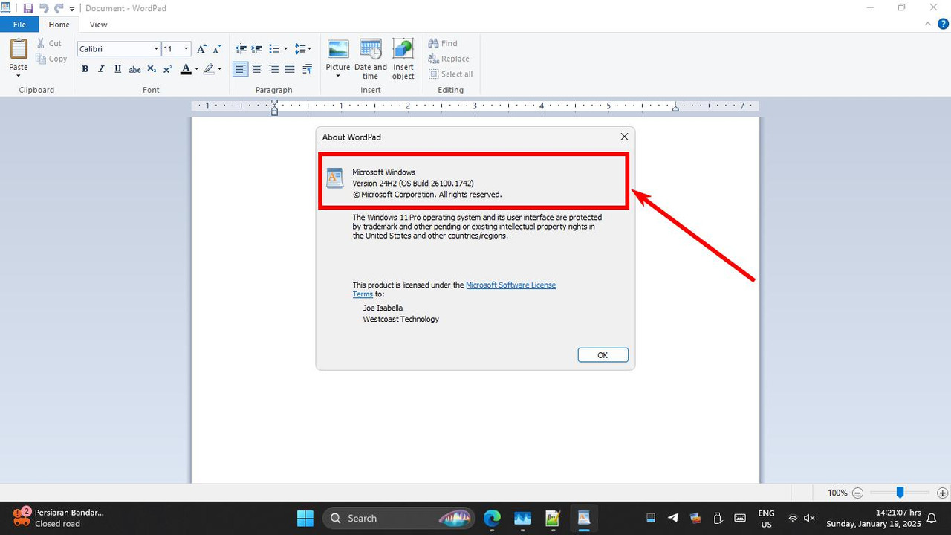This screenshot has height=535, width=951.
Task: Click the text color letter A icon
Action: pos(186,69)
